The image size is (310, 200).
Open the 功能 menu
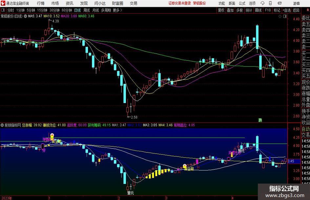[x=222, y=3]
